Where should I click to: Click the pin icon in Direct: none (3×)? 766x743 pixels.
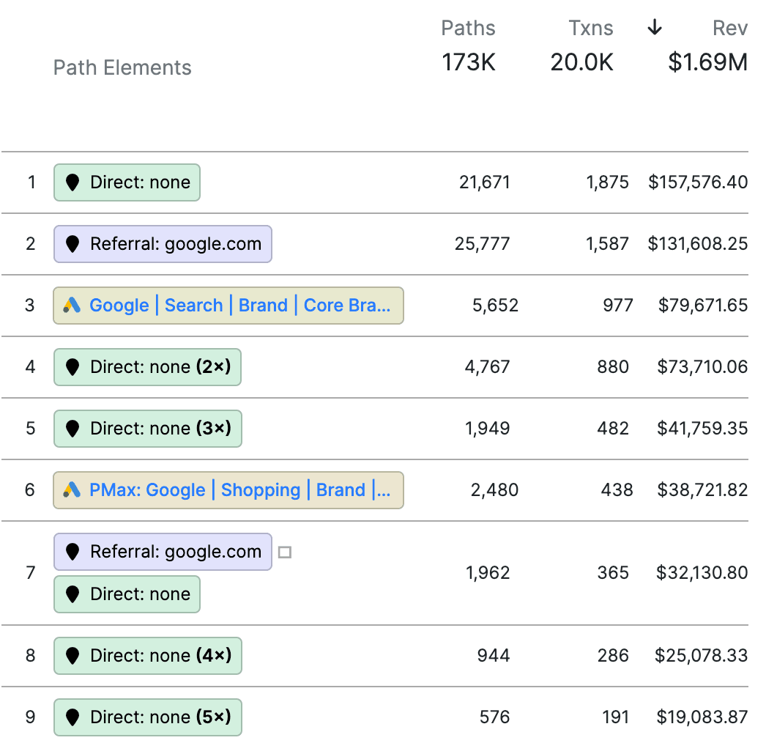click(72, 429)
